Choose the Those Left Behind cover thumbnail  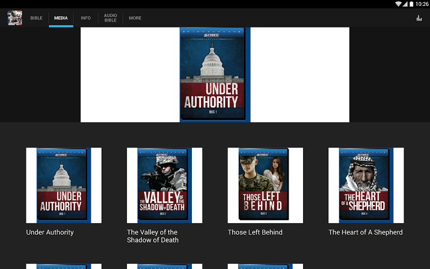pyautogui.click(x=265, y=186)
